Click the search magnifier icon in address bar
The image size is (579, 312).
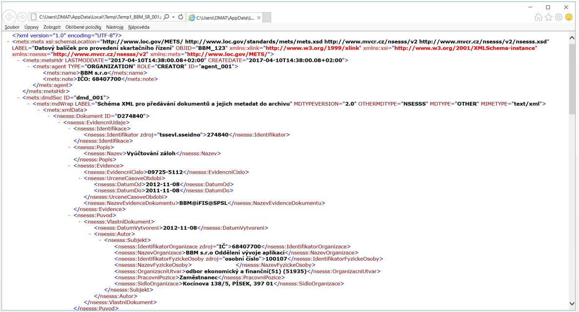point(166,17)
